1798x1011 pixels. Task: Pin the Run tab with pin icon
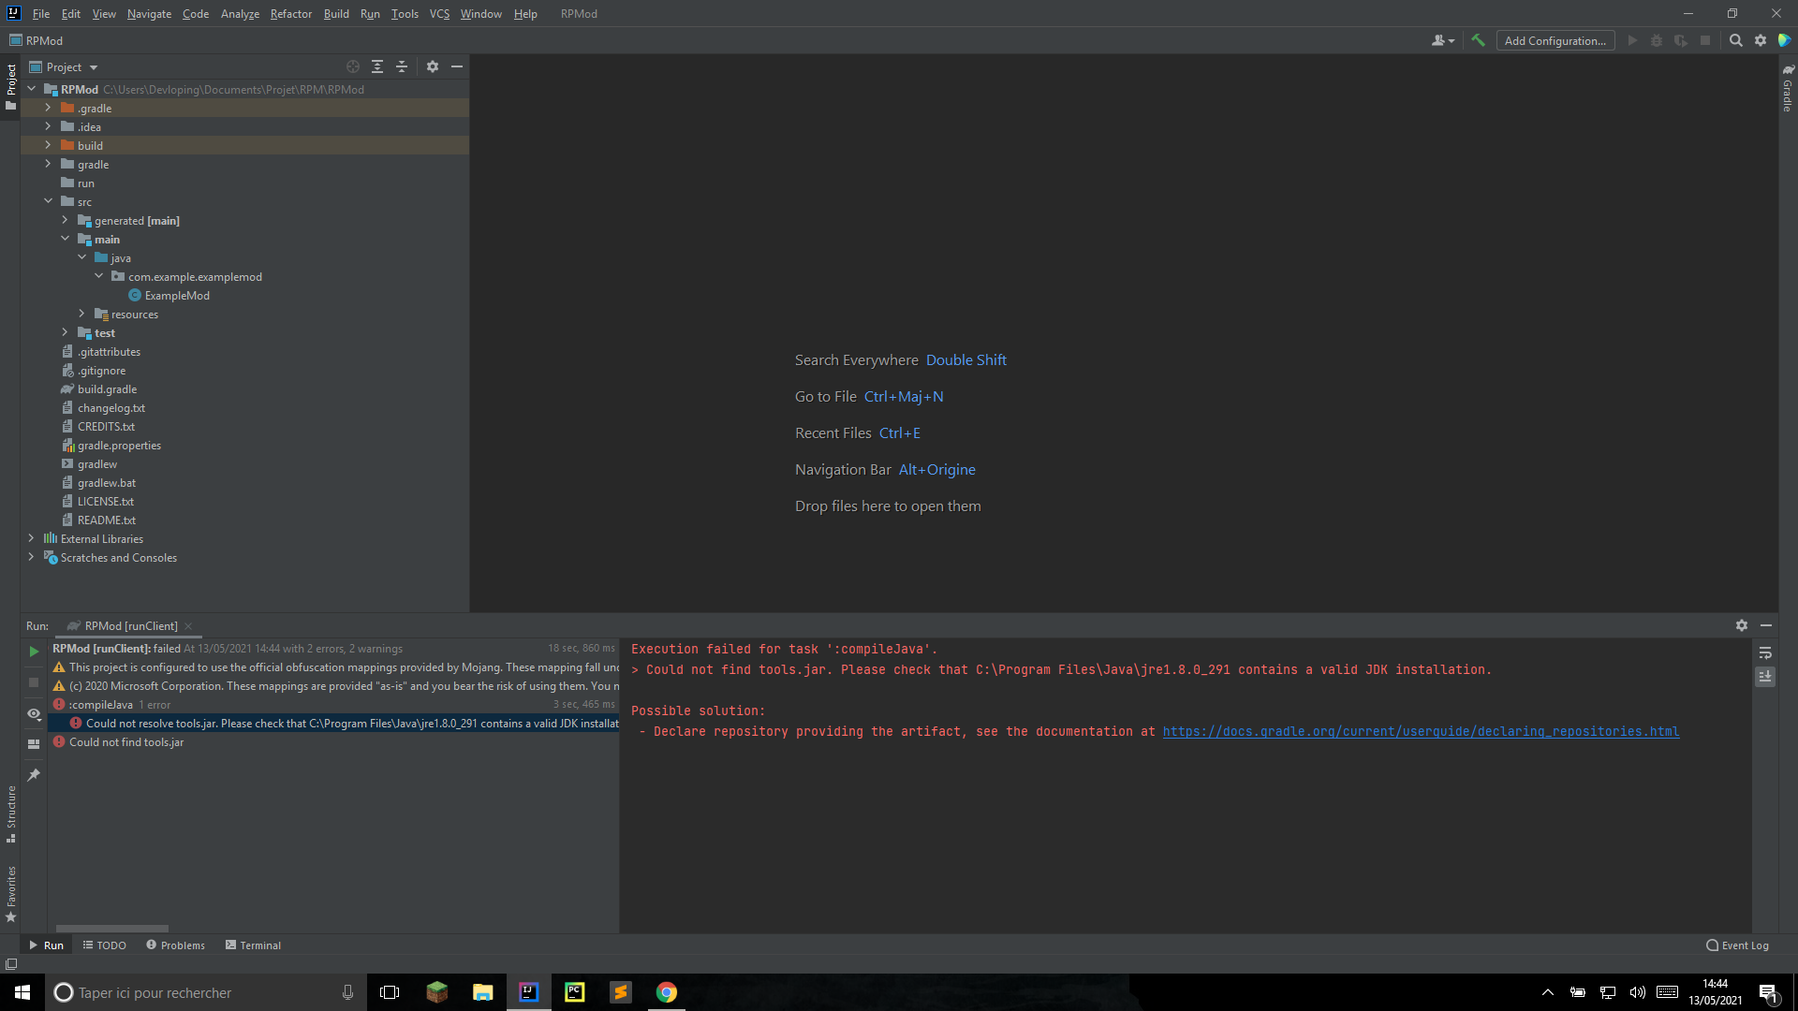click(34, 775)
